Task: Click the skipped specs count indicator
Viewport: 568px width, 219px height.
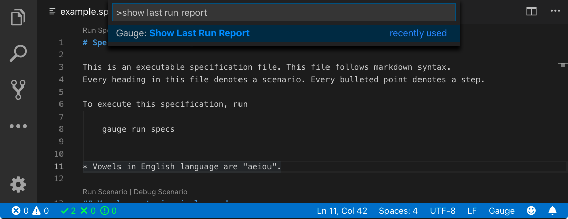Action: point(109,211)
